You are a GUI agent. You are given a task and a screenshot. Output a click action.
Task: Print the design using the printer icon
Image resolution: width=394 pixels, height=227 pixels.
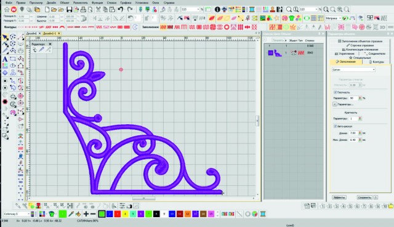[83, 10]
